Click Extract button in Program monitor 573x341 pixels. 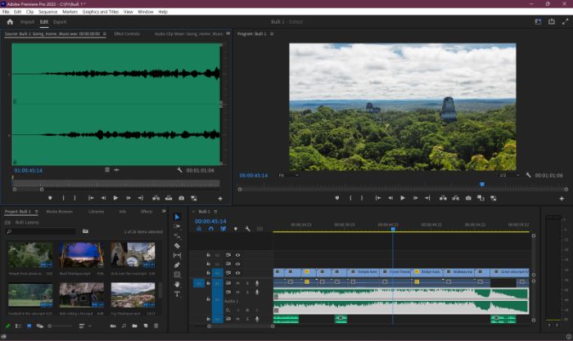[456, 198]
